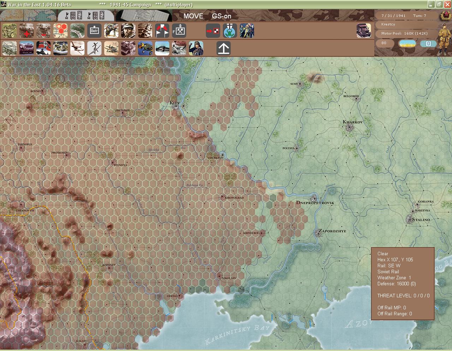Select the twin-engine plane on white icon
The height and width of the screenshot is (351, 452).
click(x=77, y=48)
